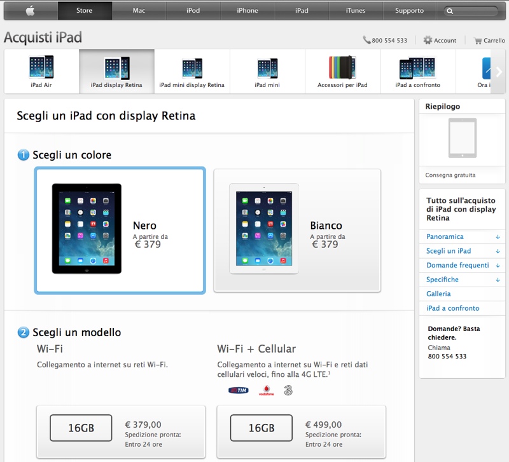Click the 3 carrier logo
Screen dimensions: 509x462
288,390
